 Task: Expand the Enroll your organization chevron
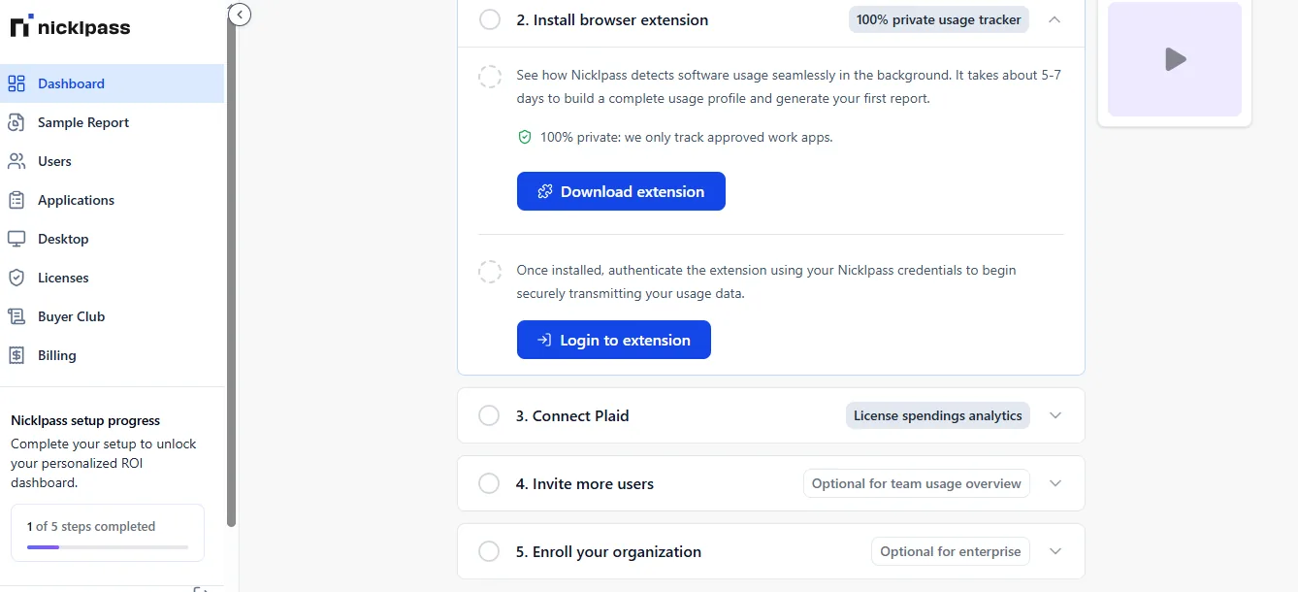(x=1055, y=551)
